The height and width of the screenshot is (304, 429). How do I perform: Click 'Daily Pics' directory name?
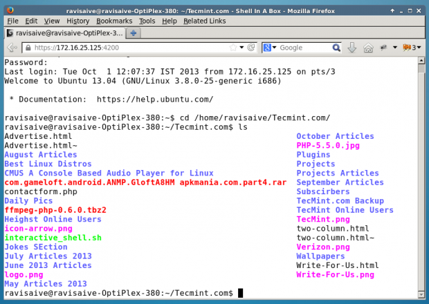tap(28, 201)
